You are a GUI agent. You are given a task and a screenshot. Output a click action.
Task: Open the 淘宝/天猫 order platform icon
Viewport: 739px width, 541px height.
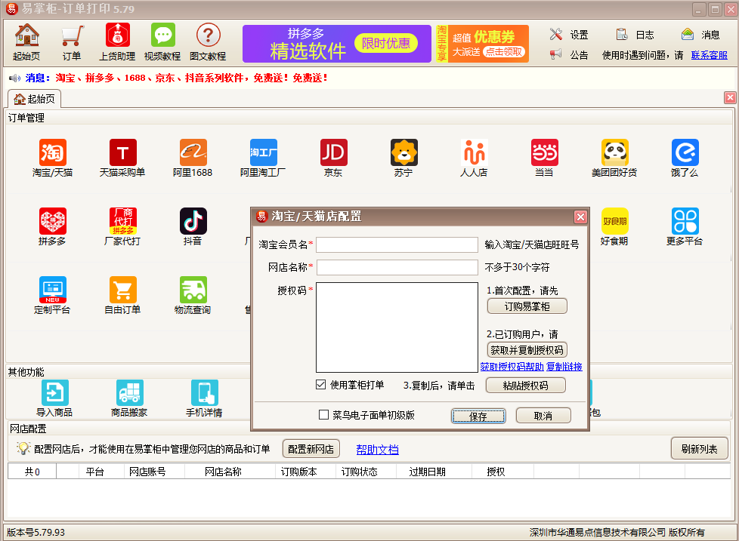coord(52,153)
